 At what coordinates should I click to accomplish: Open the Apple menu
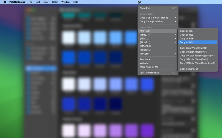(4, 2)
